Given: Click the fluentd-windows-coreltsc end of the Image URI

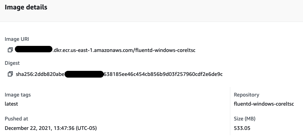Looking at the screenshot, I should (x=165, y=50).
